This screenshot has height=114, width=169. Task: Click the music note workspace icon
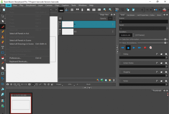point(67,10)
